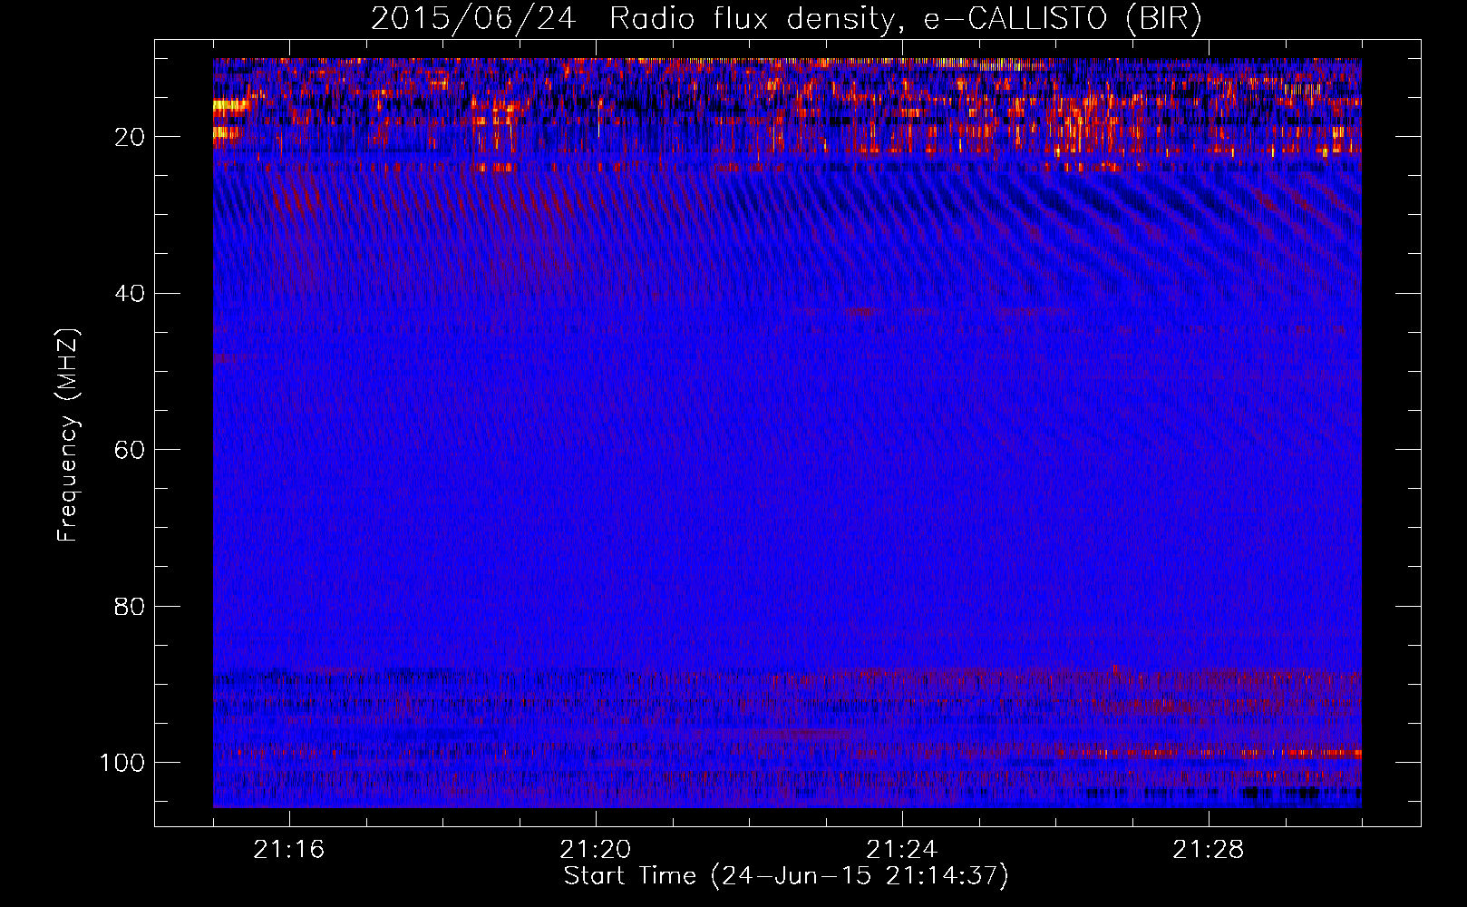This screenshot has height=907, width=1467.
Task: Click the '21:20' time tick label
Action: click(x=595, y=850)
